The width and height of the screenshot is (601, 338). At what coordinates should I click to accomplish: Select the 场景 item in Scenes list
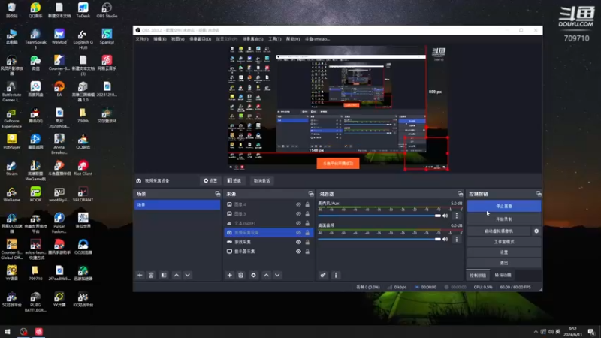pos(177,204)
